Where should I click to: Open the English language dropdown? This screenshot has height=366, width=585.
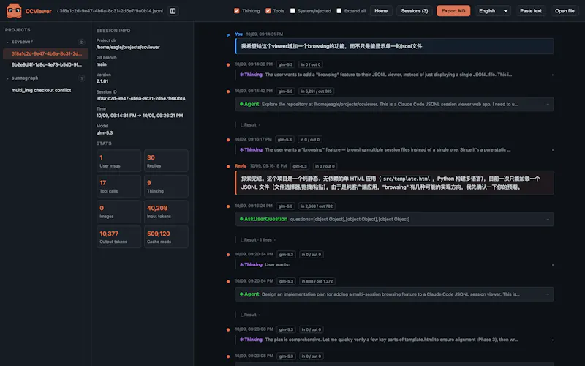pos(493,11)
